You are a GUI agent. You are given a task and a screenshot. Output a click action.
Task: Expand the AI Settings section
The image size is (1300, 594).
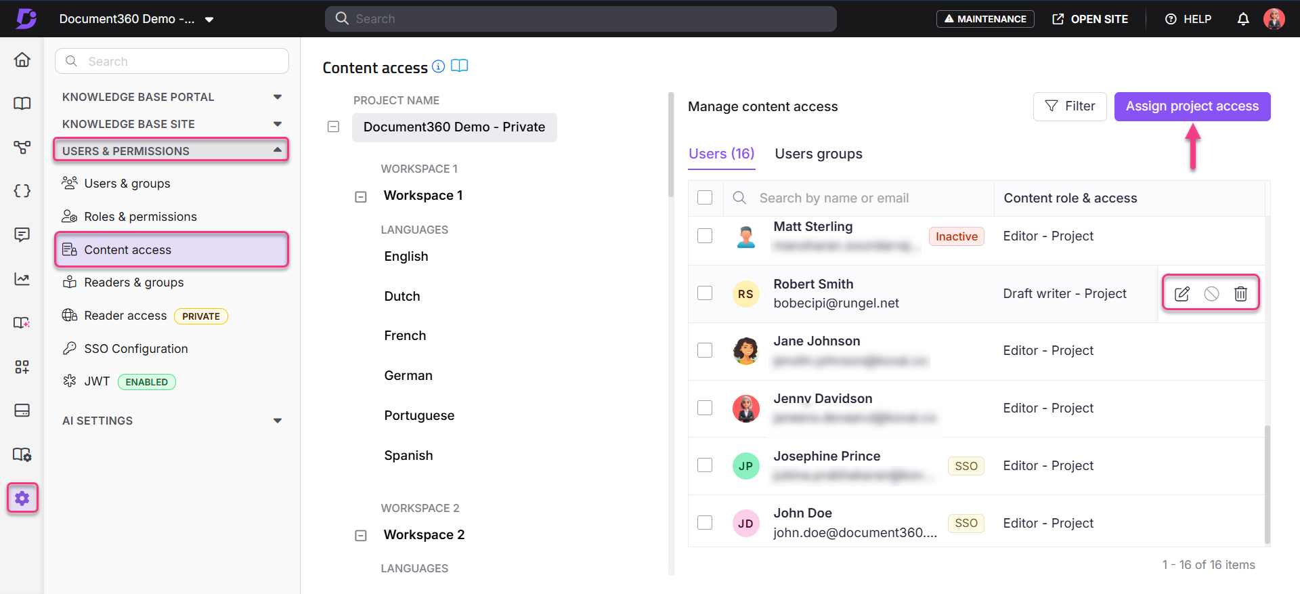click(x=172, y=421)
